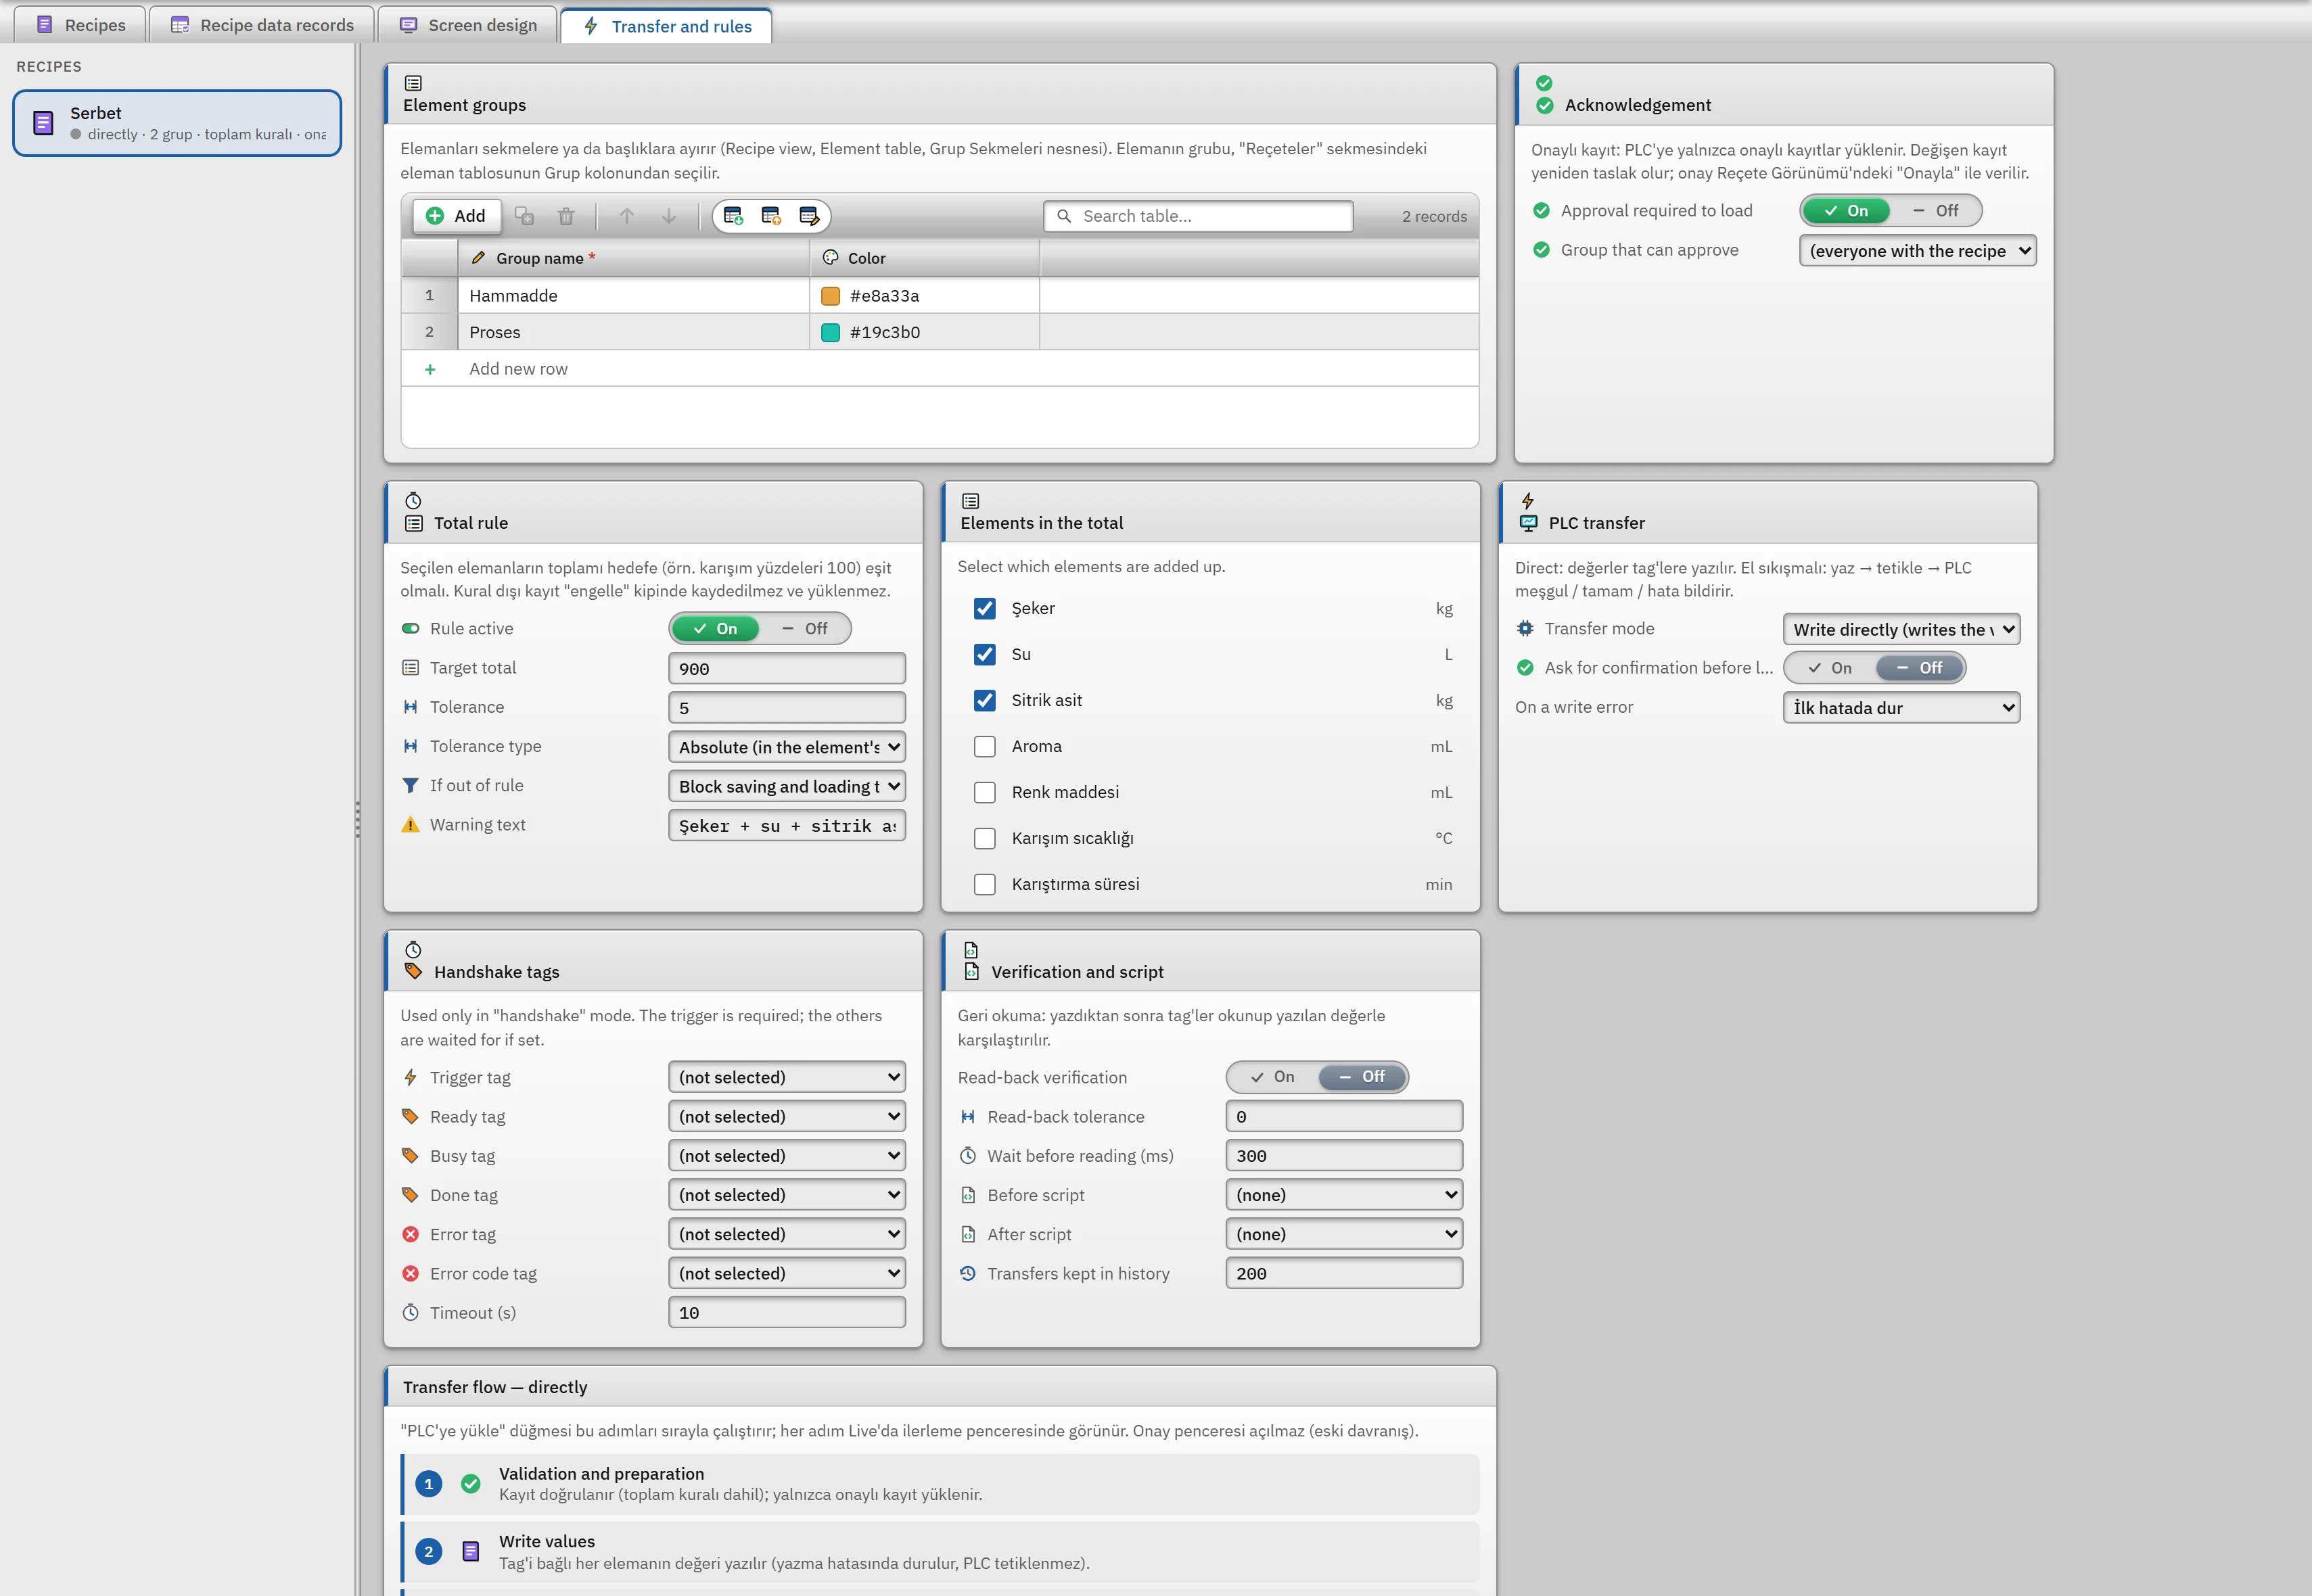Screen dimensions: 2312x1596
Task: Check the Karışım sıcaklığı checkbox
Action: click(x=985, y=838)
